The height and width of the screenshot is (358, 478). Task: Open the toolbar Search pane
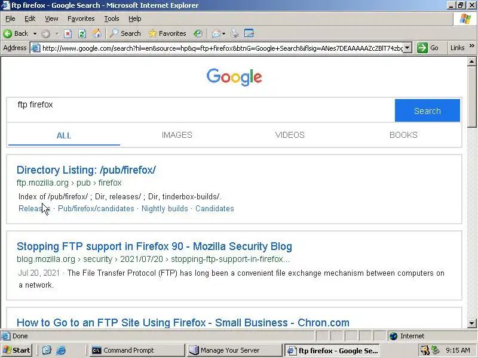click(125, 33)
